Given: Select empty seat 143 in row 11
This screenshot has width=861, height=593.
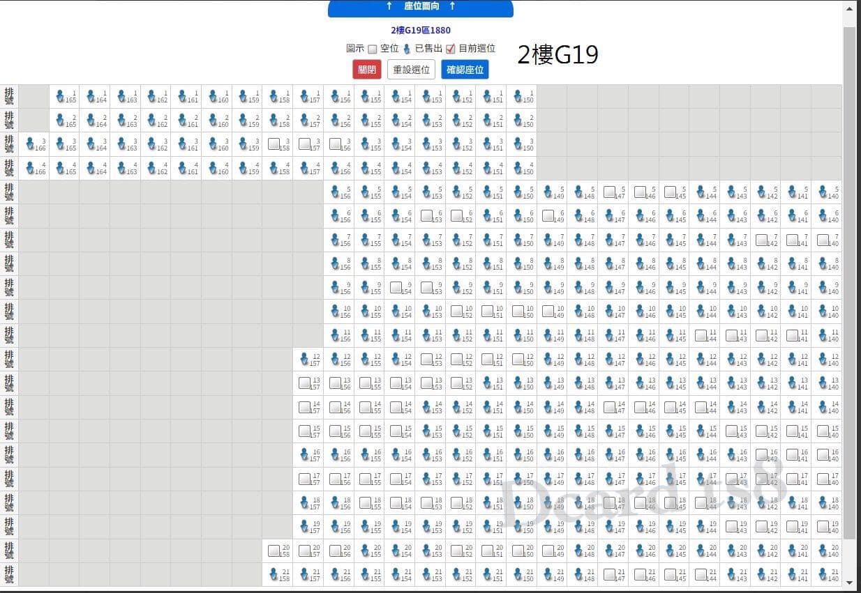Looking at the screenshot, I should 731,334.
